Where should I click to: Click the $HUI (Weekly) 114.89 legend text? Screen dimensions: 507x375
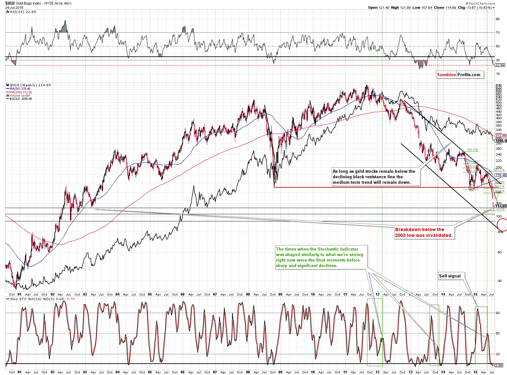(x=30, y=85)
